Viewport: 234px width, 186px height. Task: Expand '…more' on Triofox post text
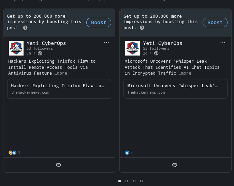pos(61,73)
